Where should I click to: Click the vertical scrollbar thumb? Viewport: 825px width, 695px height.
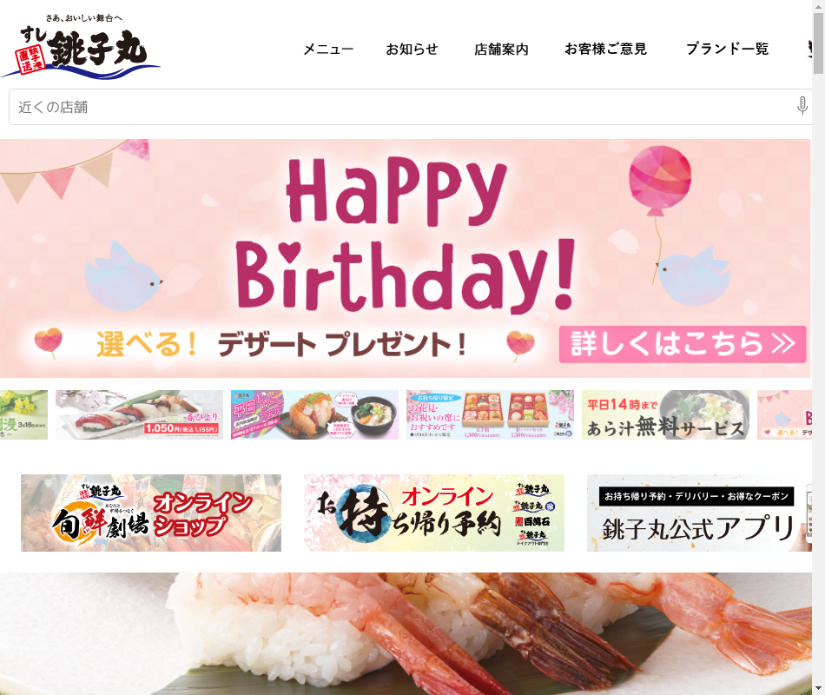coord(818,43)
